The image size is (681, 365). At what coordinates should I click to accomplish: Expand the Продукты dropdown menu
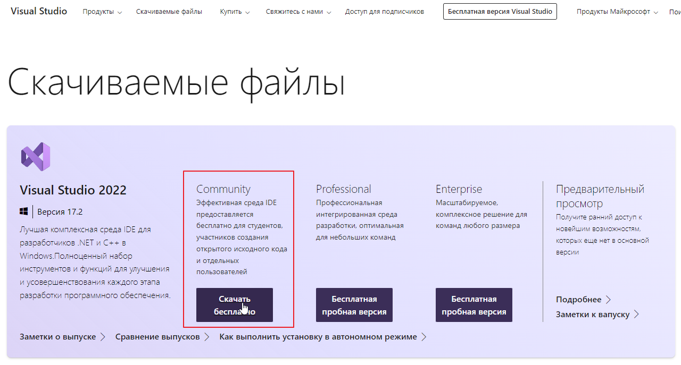[x=102, y=12]
